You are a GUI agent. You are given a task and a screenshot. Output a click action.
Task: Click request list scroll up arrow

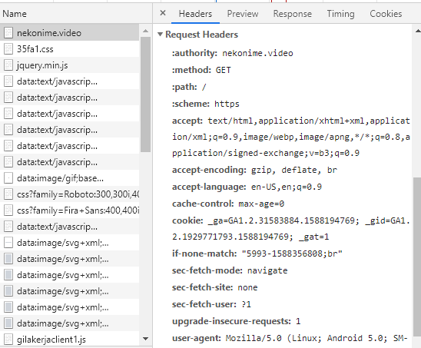[x=145, y=31]
